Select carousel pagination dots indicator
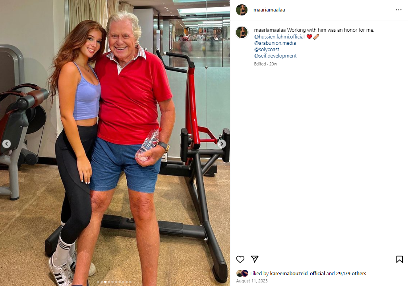 (x=114, y=282)
